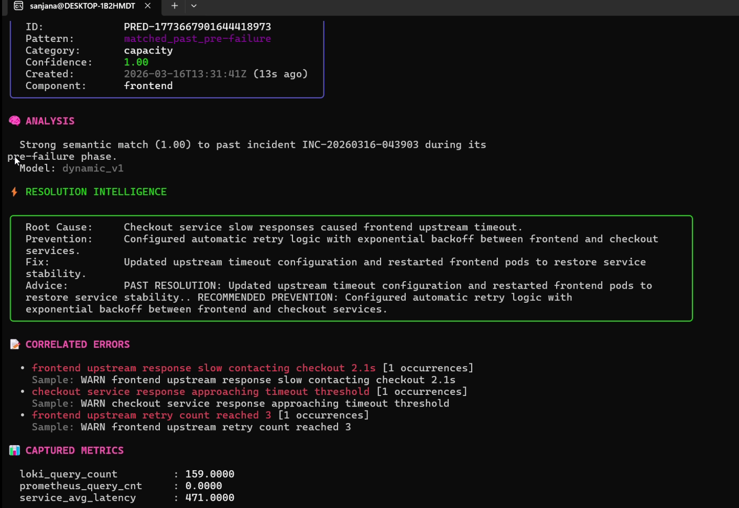Click the red error 'frontend upstream response slow contacting checkout 2.1s'

(x=203, y=368)
